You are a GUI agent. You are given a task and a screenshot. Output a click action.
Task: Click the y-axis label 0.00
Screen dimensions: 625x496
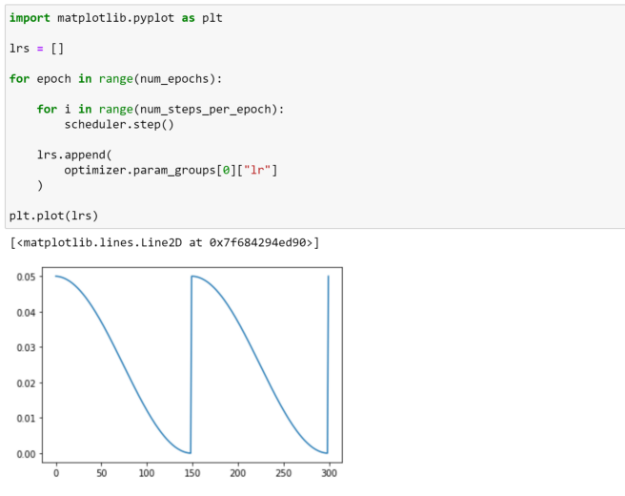pyautogui.click(x=26, y=454)
